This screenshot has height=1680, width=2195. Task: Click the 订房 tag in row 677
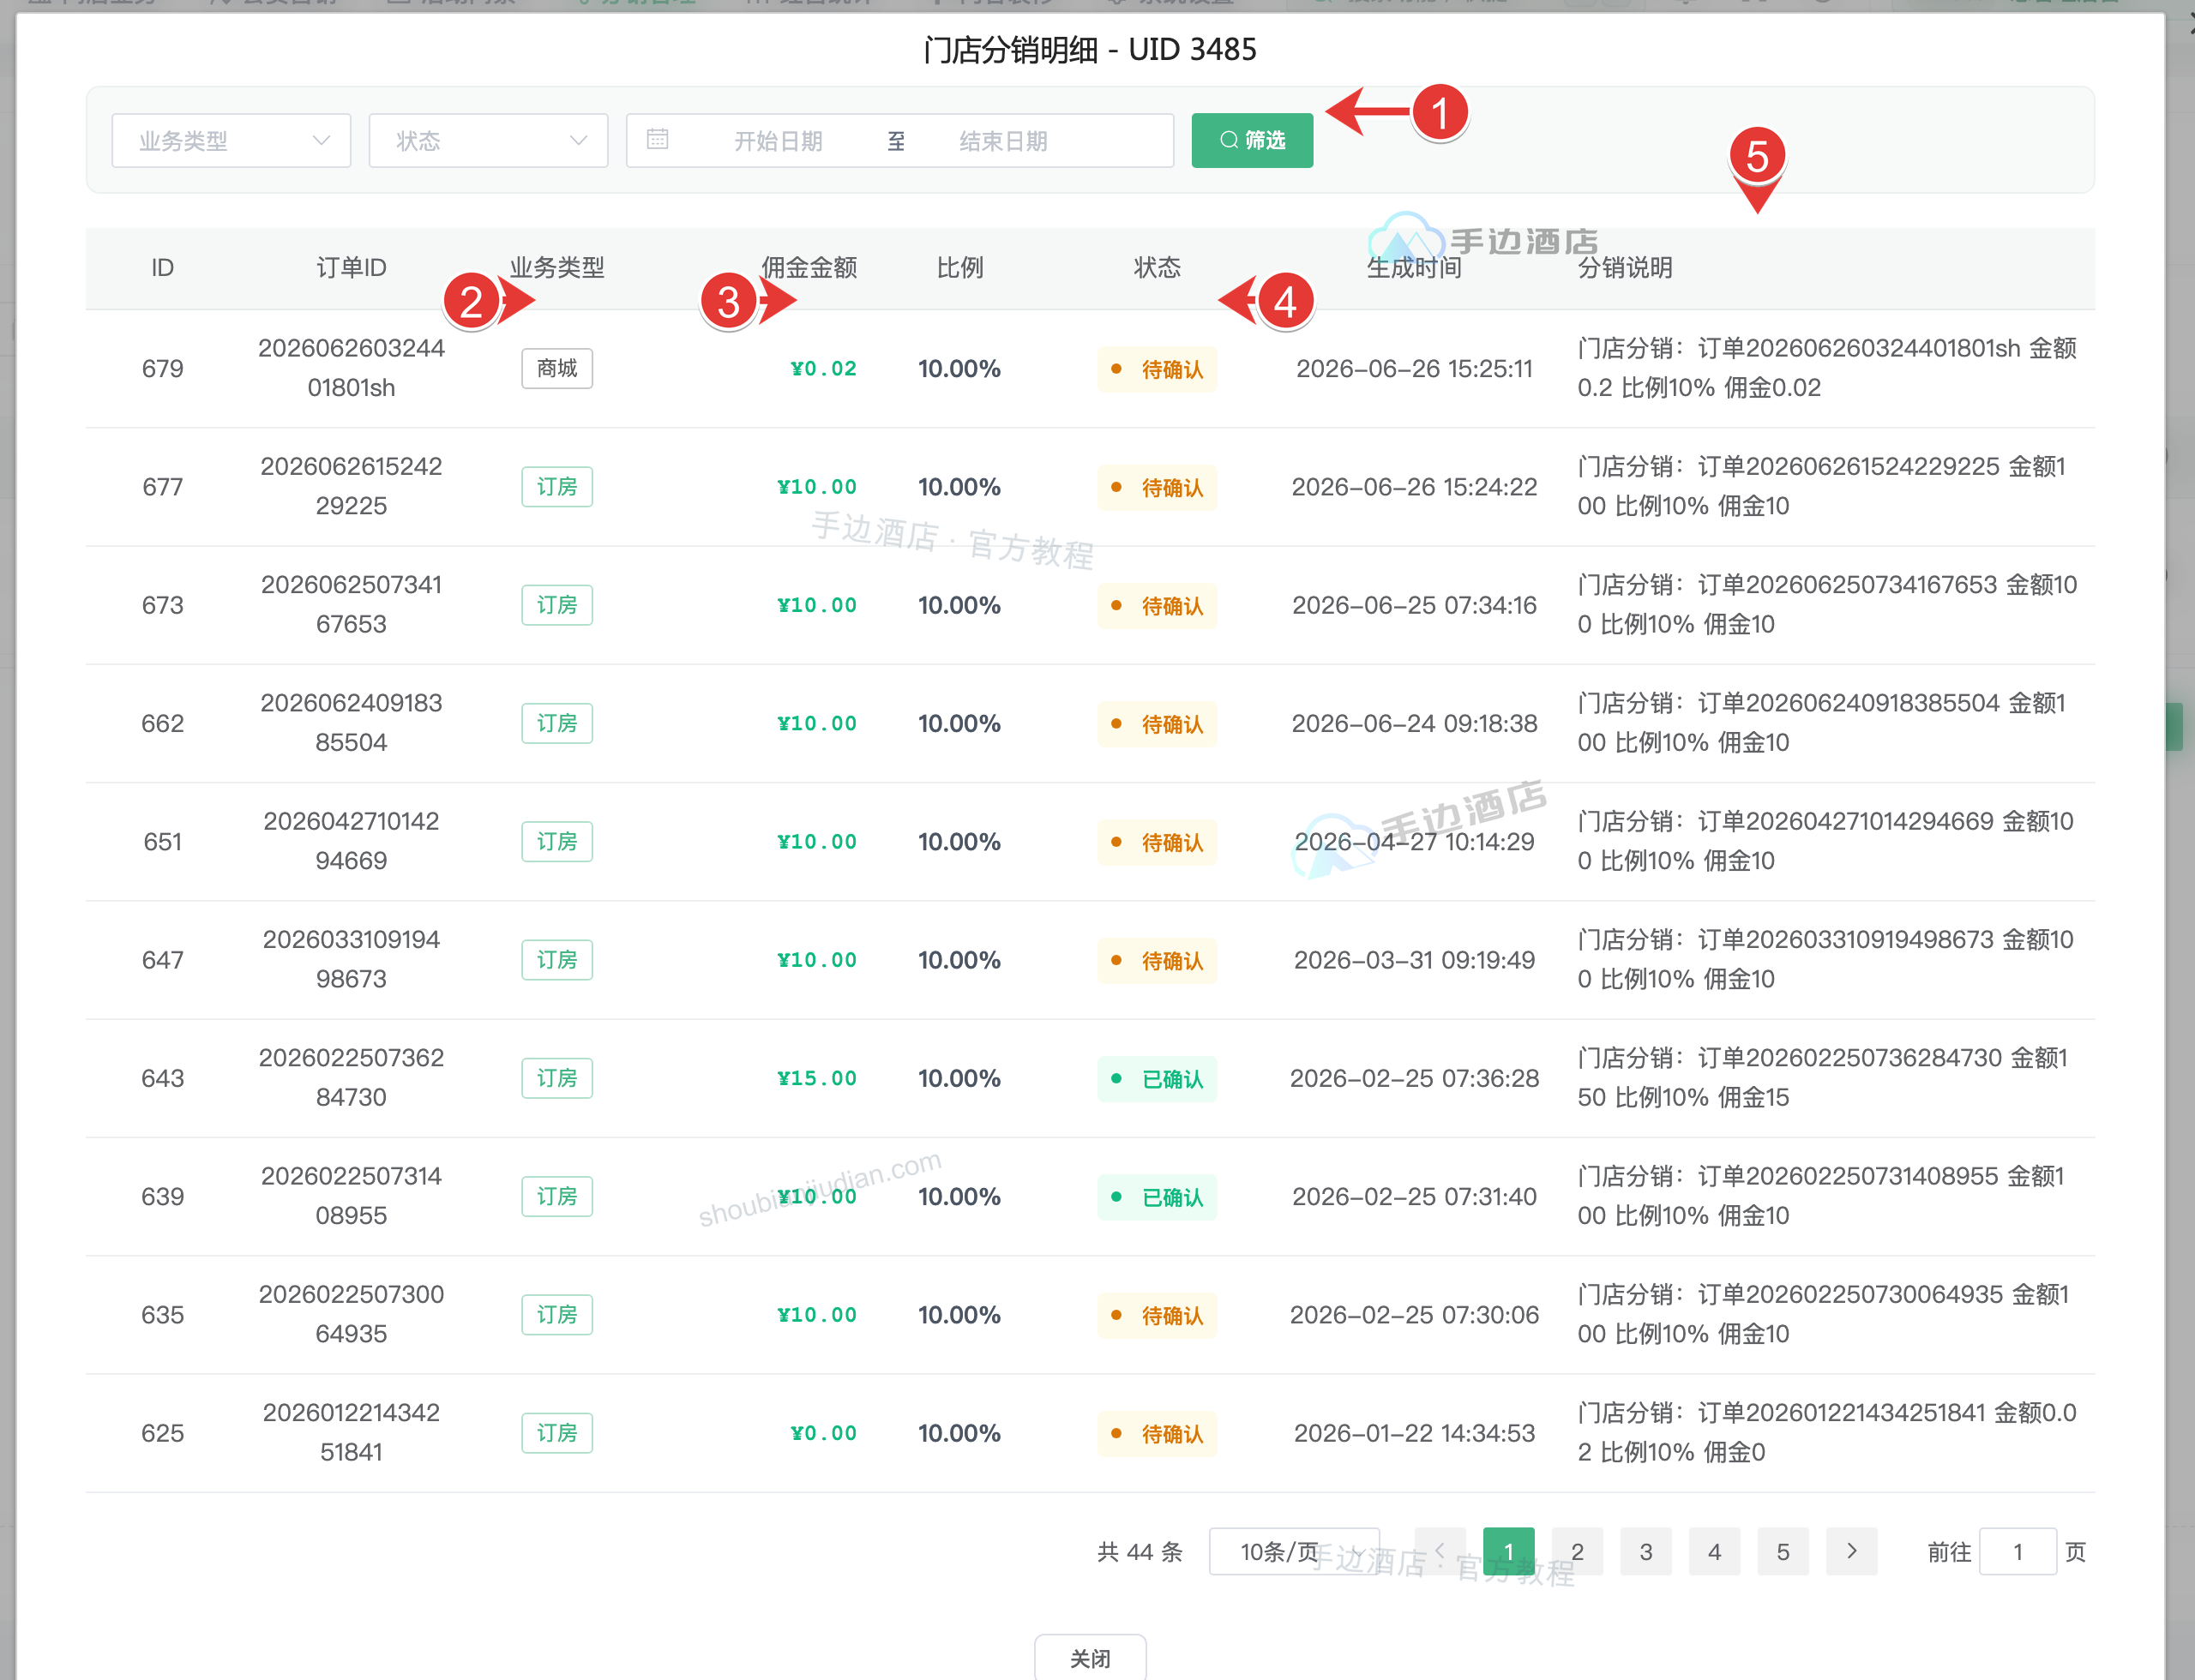pos(557,487)
